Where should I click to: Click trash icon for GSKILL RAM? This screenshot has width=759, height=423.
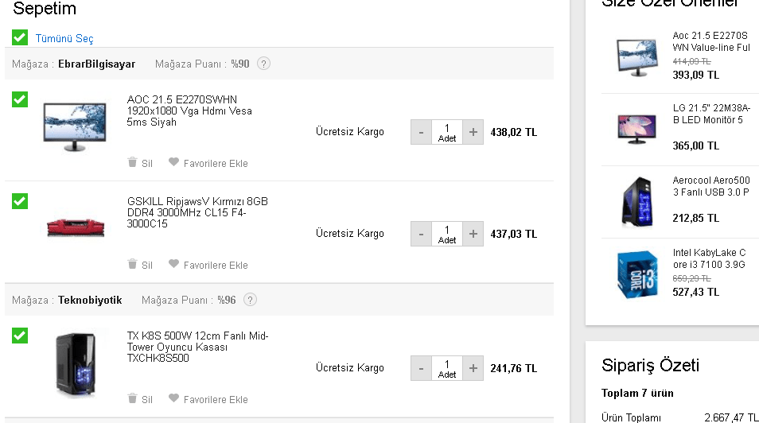[132, 265]
